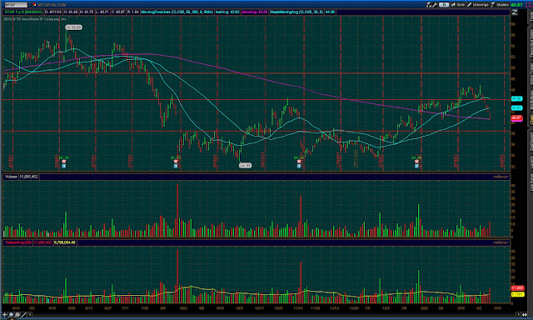
Task: Click the Volume study label
Action: pyautogui.click(x=11, y=177)
